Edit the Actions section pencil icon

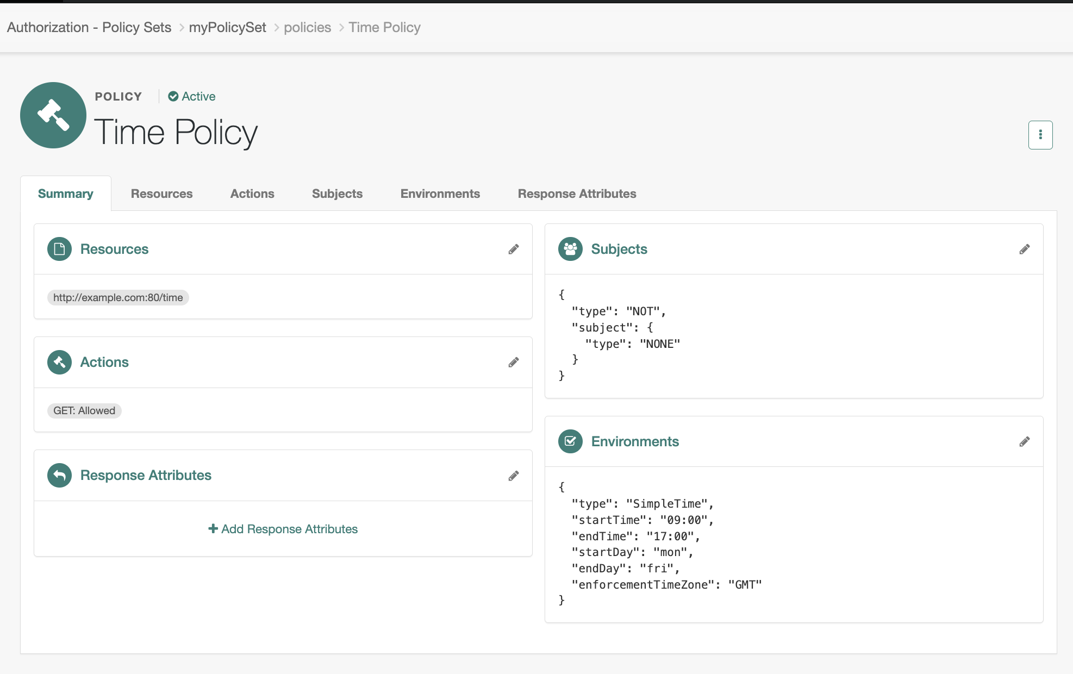coord(514,362)
